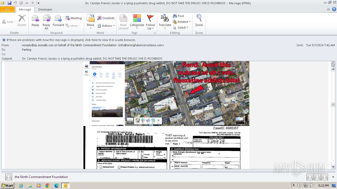This screenshot has height=189, width=337.
Task: Minimize the ribbon with the caret icon
Action: pyautogui.click(x=328, y=9)
